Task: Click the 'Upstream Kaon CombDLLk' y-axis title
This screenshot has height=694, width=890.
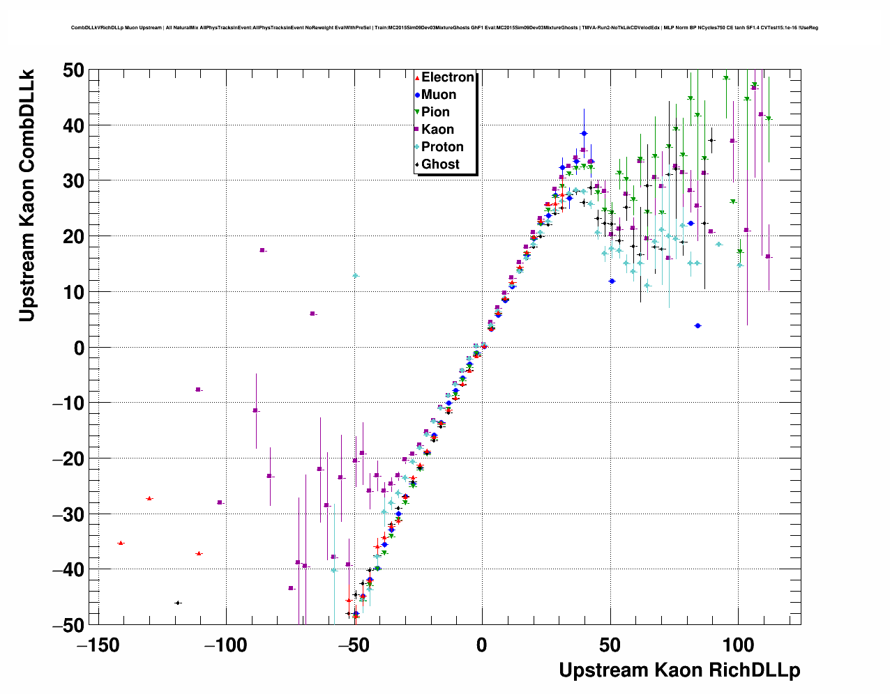Action: pyautogui.click(x=27, y=195)
